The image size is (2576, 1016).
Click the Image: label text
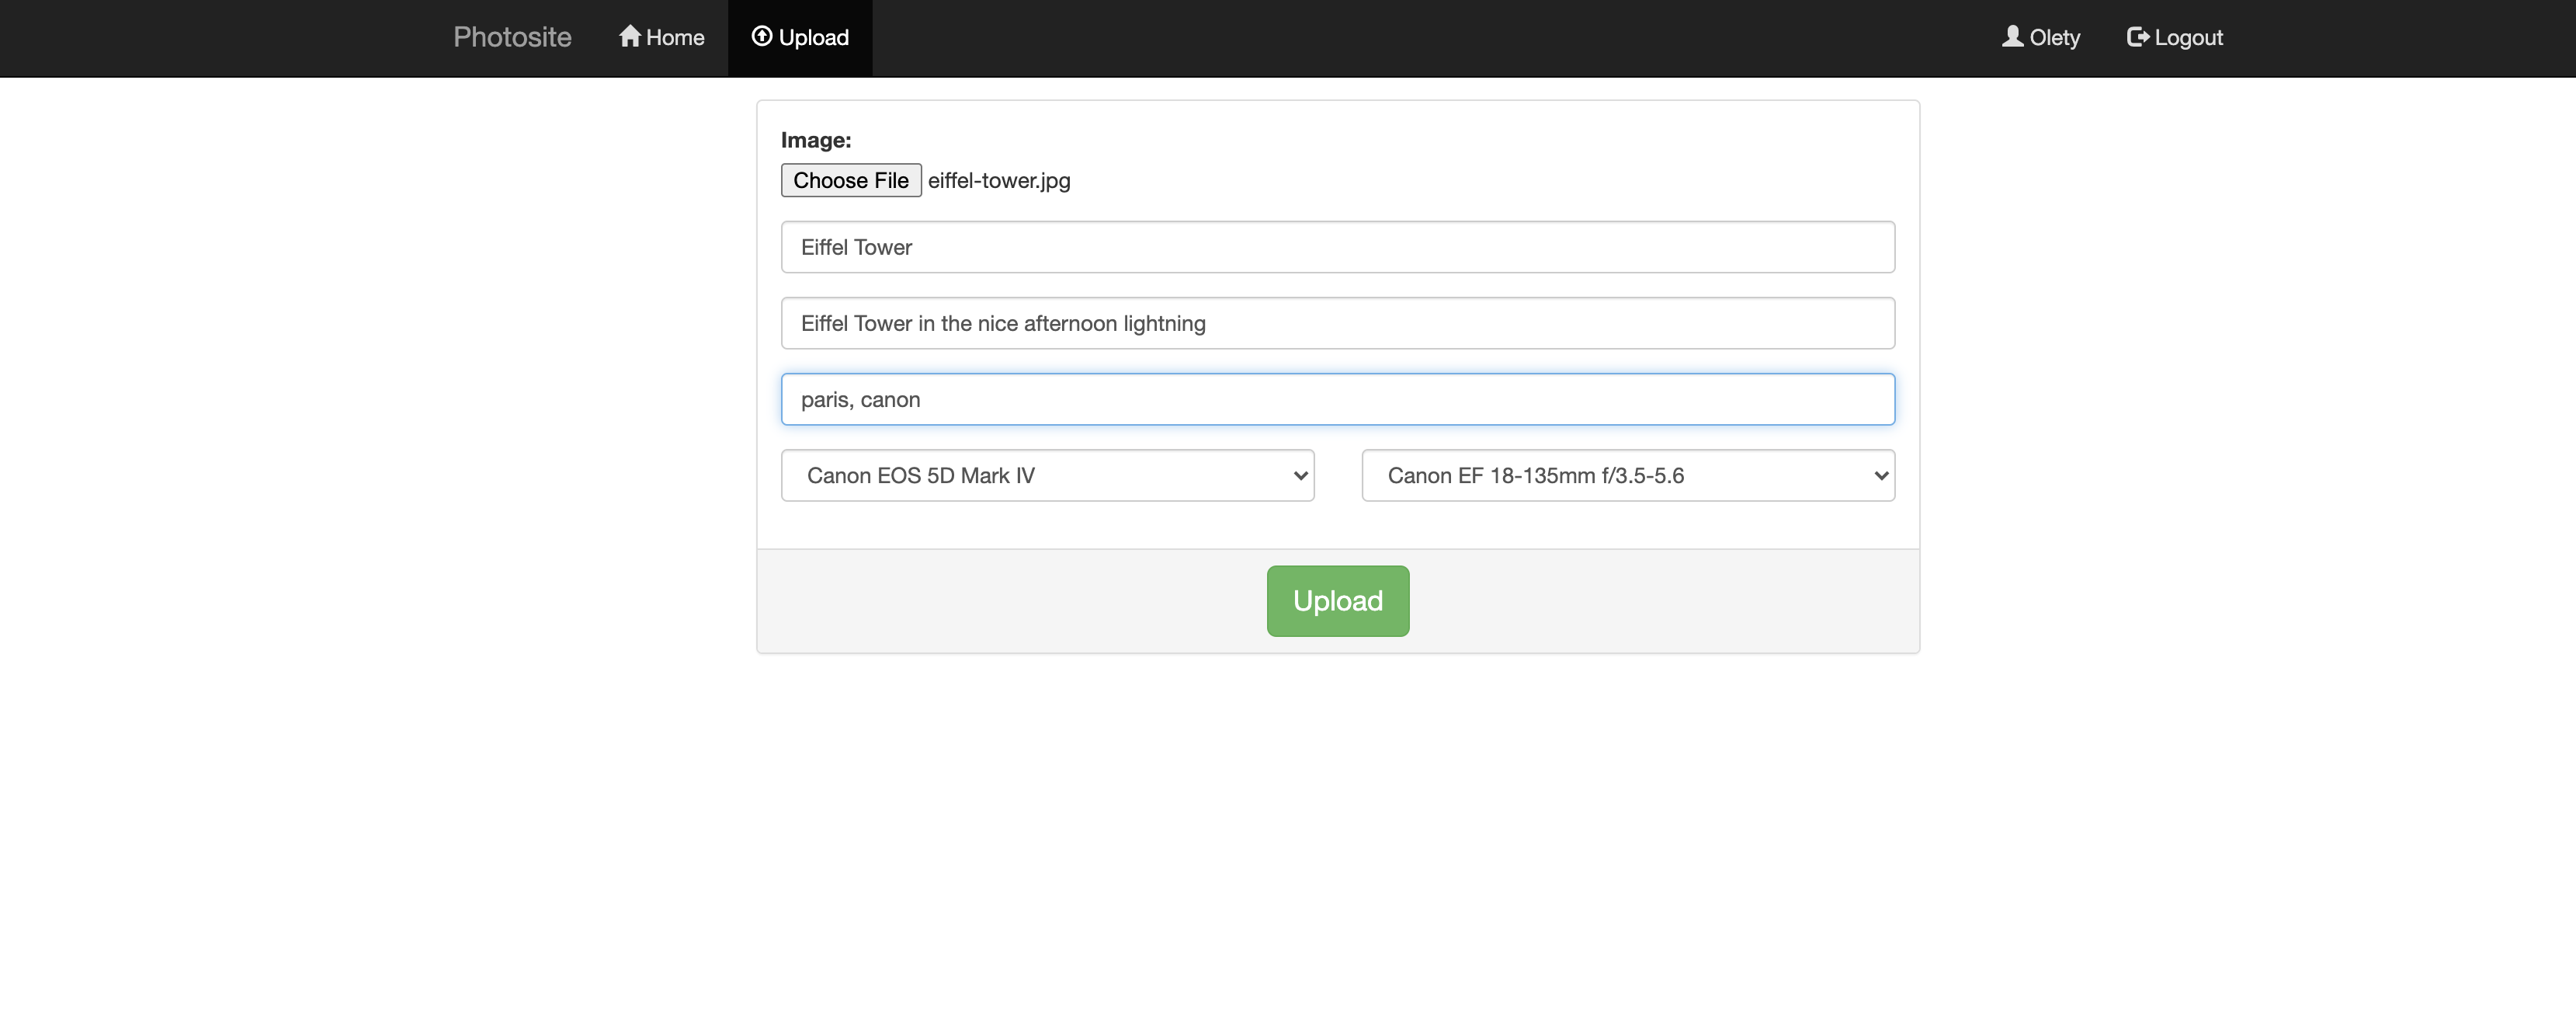815,140
